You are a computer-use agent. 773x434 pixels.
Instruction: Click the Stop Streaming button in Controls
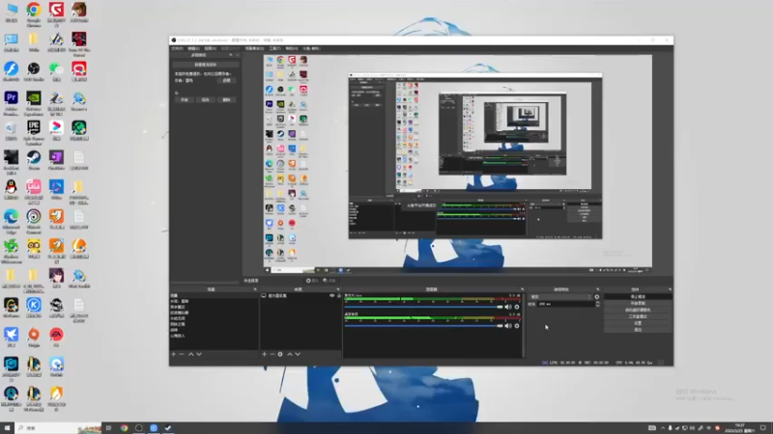point(638,297)
